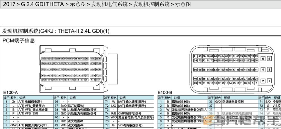Click the Br/O color cell in E100-A
This screenshot has width=281, height=129.
coord(63,106)
